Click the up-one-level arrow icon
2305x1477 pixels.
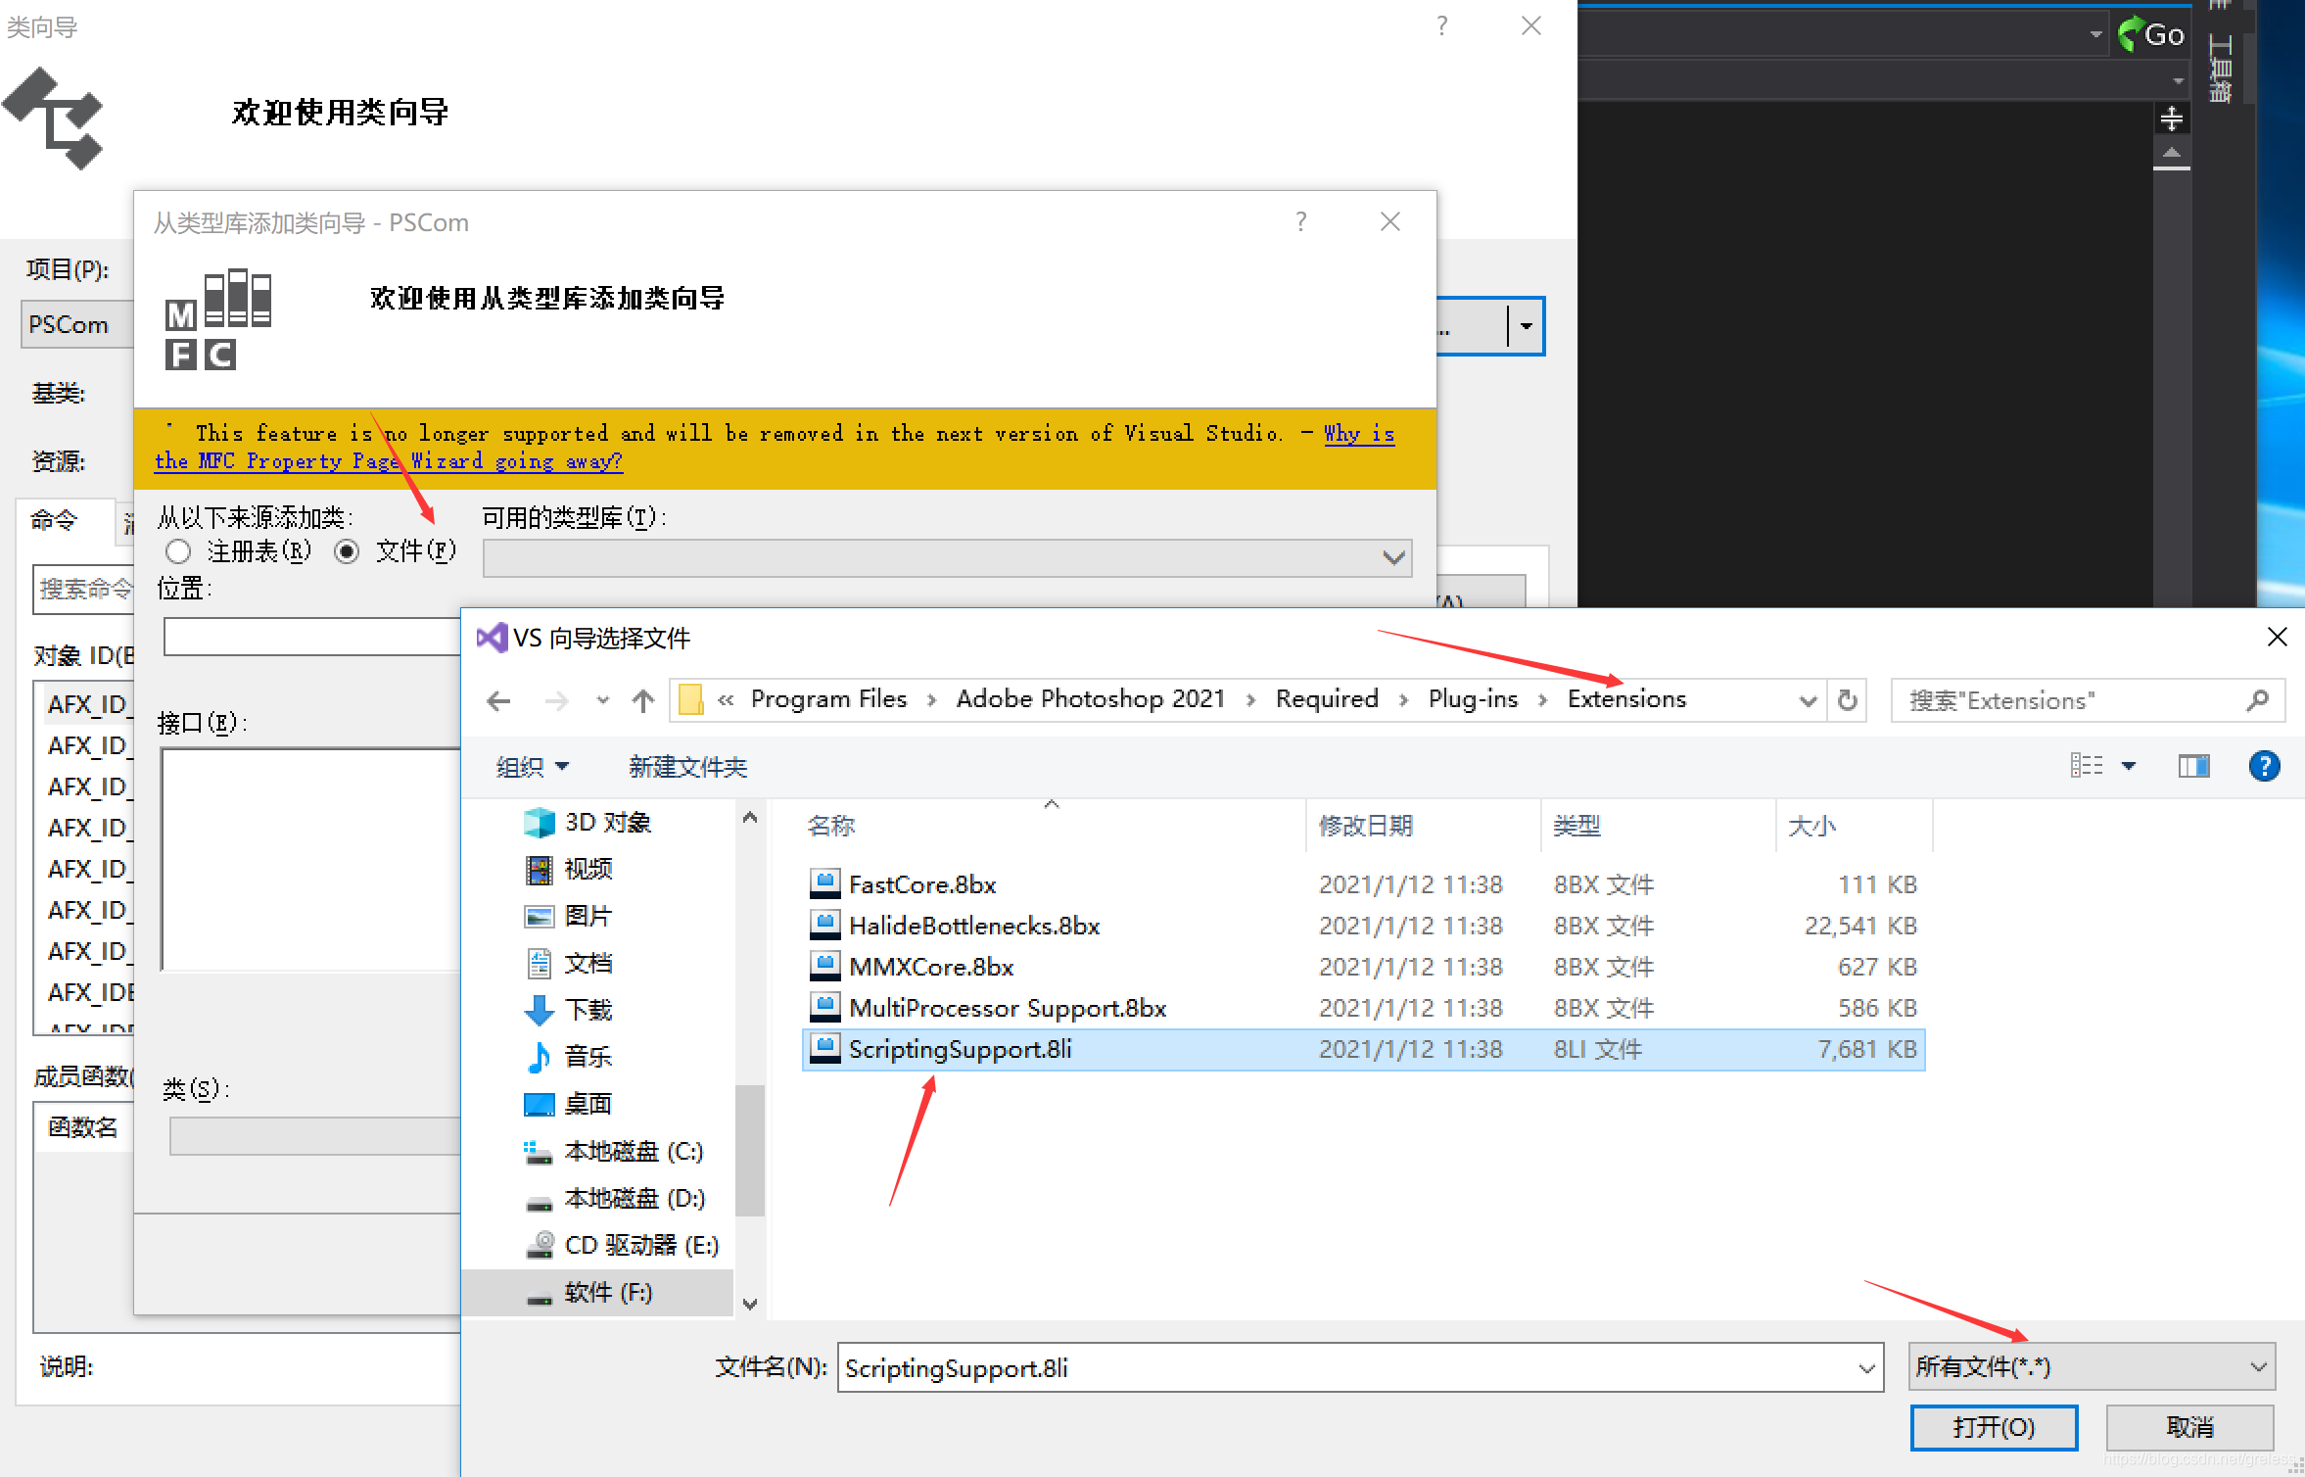tap(643, 700)
